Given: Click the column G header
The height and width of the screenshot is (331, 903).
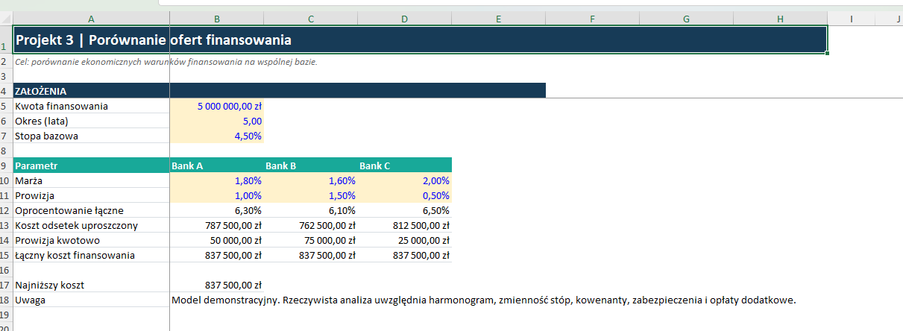Looking at the screenshot, I should point(686,19).
